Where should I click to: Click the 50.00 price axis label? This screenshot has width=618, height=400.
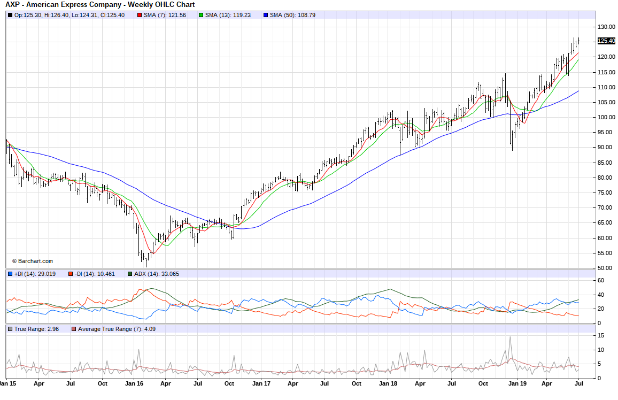(x=605, y=268)
